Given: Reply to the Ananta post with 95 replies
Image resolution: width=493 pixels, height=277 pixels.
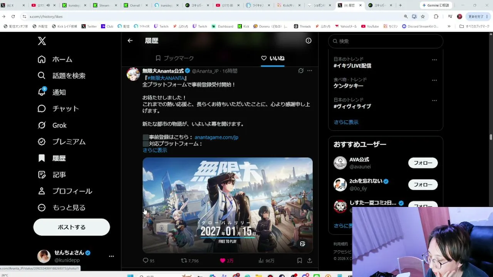Looking at the screenshot, I should pyautogui.click(x=149, y=260).
